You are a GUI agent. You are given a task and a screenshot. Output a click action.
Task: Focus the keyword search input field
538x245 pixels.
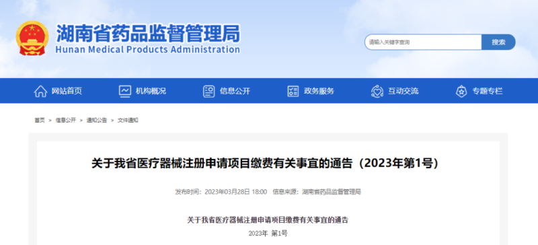(x=423, y=42)
